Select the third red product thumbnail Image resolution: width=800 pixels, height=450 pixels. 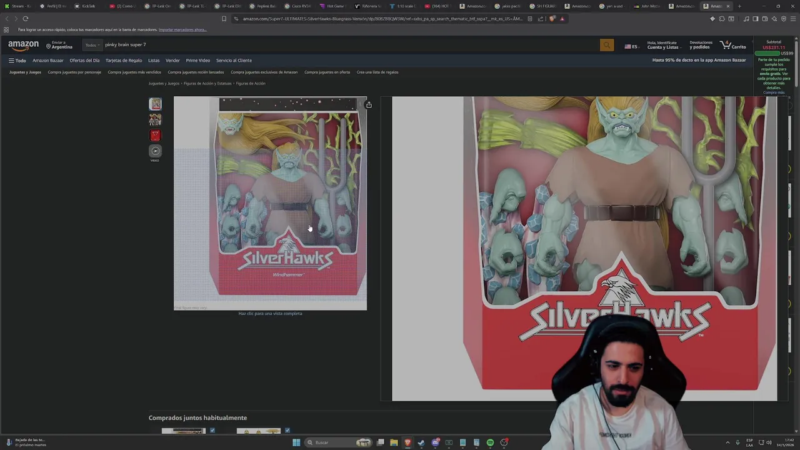[155, 135]
